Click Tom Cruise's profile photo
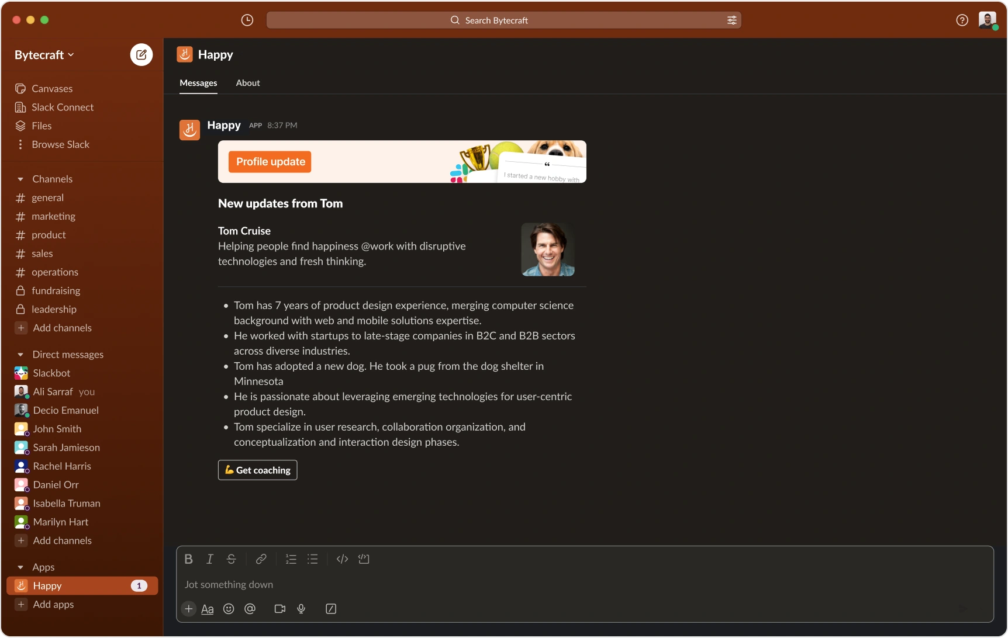The image size is (1008, 638). click(548, 249)
